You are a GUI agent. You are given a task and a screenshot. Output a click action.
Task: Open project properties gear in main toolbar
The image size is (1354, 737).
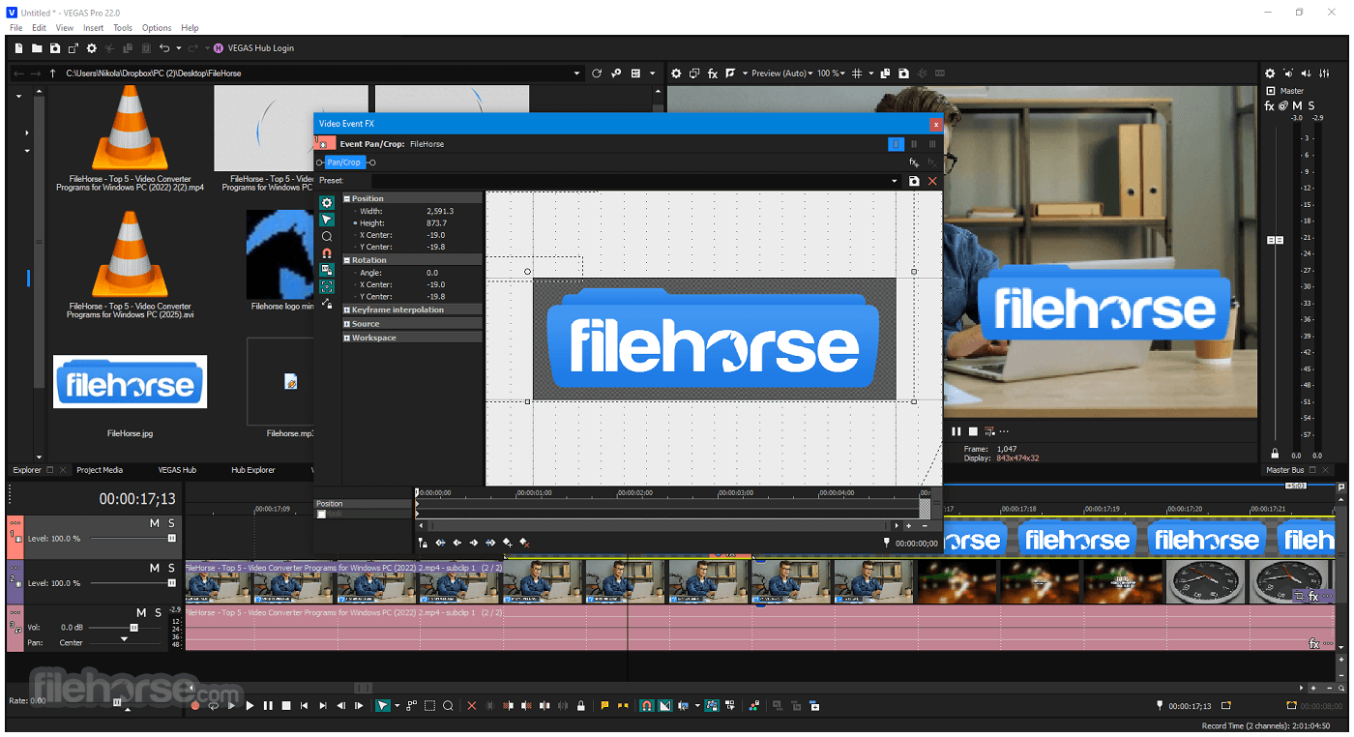coord(92,48)
